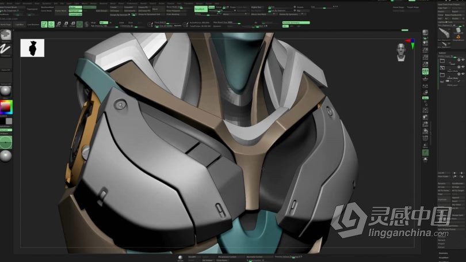Toggle PolyF wireframe display on the right shelf

pos(425,139)
